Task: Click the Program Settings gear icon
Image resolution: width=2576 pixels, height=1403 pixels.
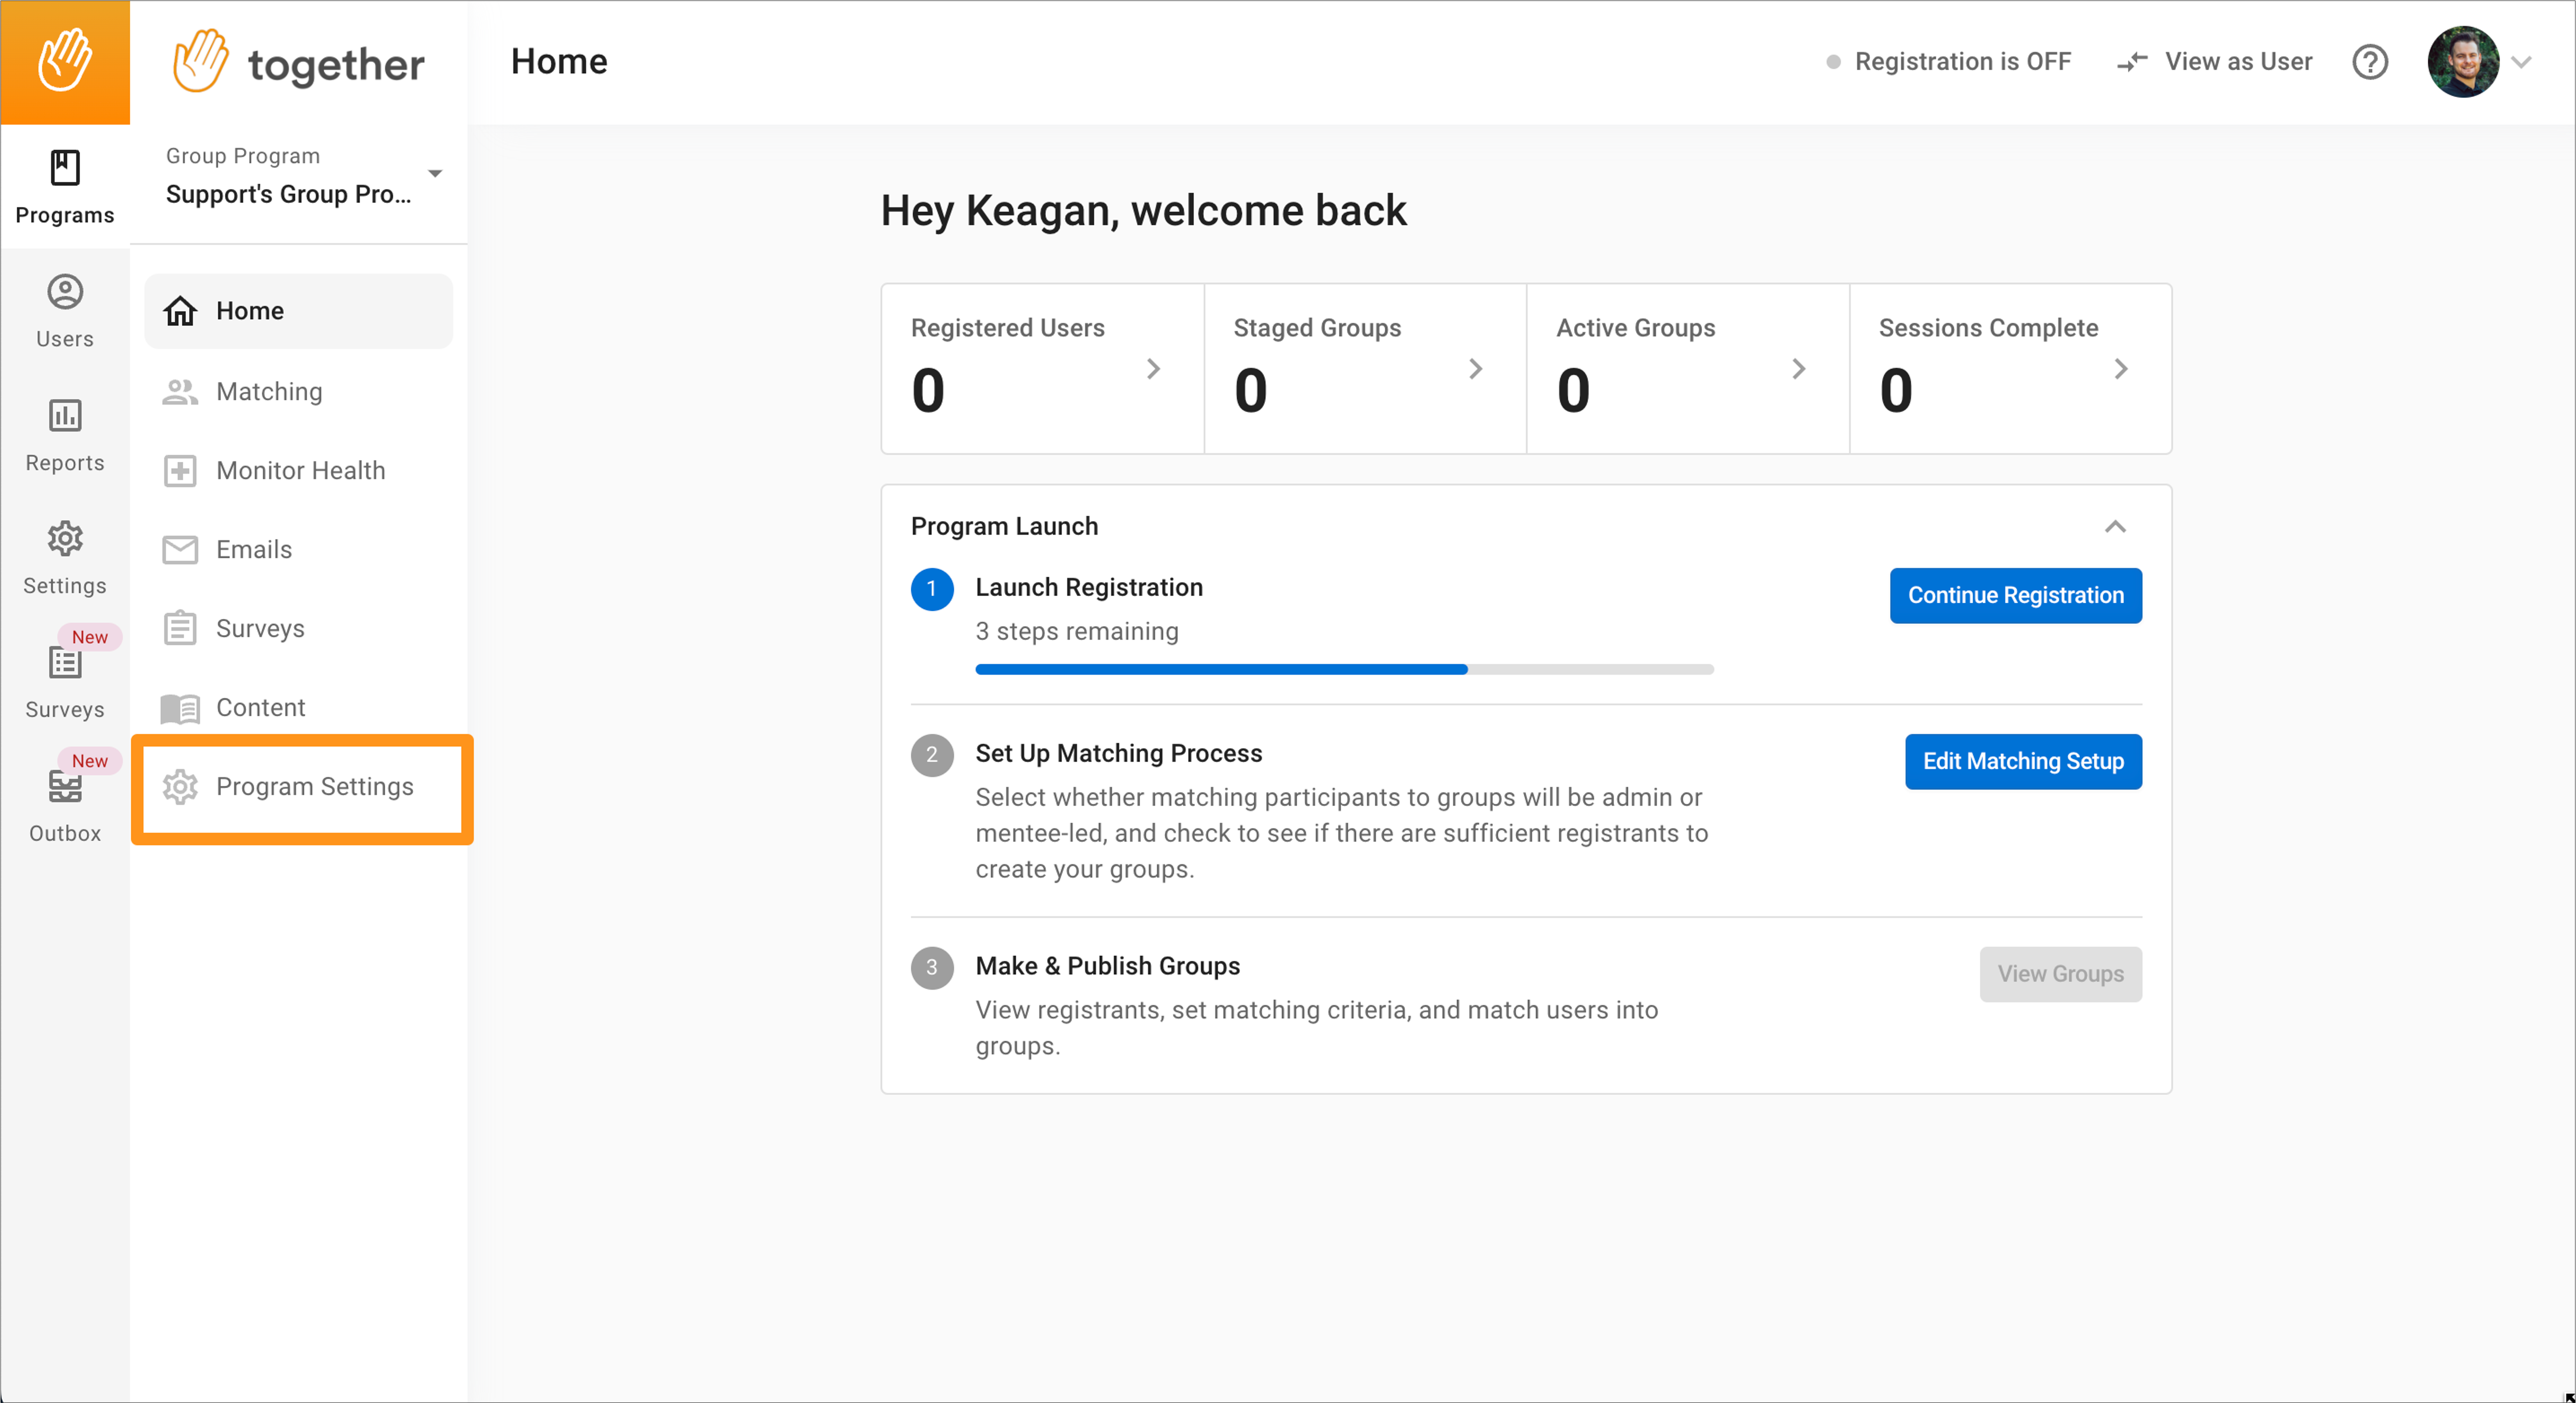Action: (180, 787)
